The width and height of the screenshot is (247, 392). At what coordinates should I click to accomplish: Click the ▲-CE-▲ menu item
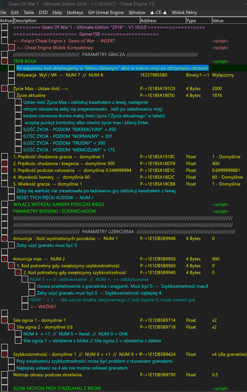pyautogui.click(x=158, y=12)
